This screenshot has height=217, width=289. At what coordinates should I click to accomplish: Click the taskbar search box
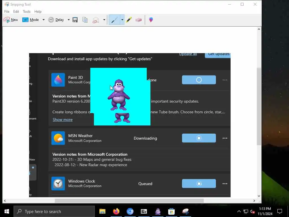54,211
